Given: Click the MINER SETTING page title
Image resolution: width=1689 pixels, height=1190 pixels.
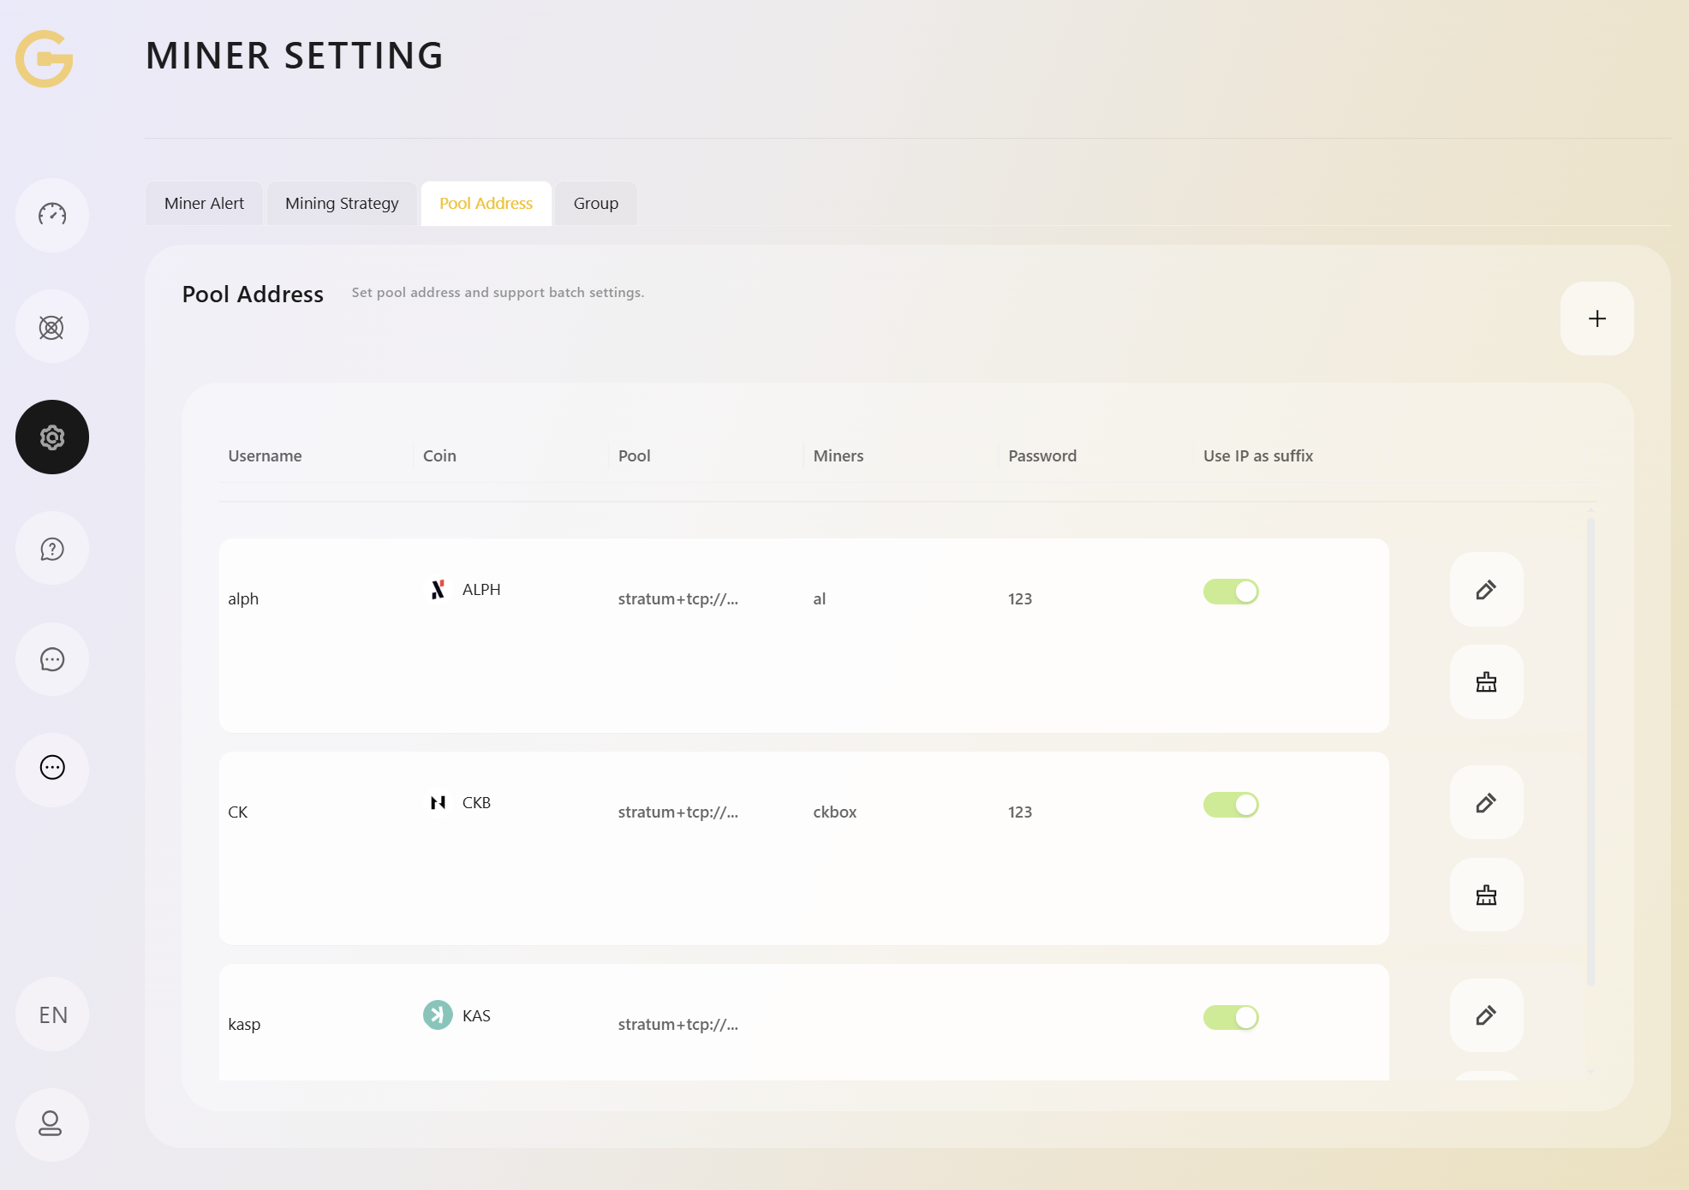Looking at the screenshot, I should (x=295, y=56).
